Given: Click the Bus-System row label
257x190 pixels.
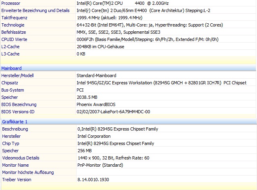Looking at the screenshot, I should click(13, 90).
